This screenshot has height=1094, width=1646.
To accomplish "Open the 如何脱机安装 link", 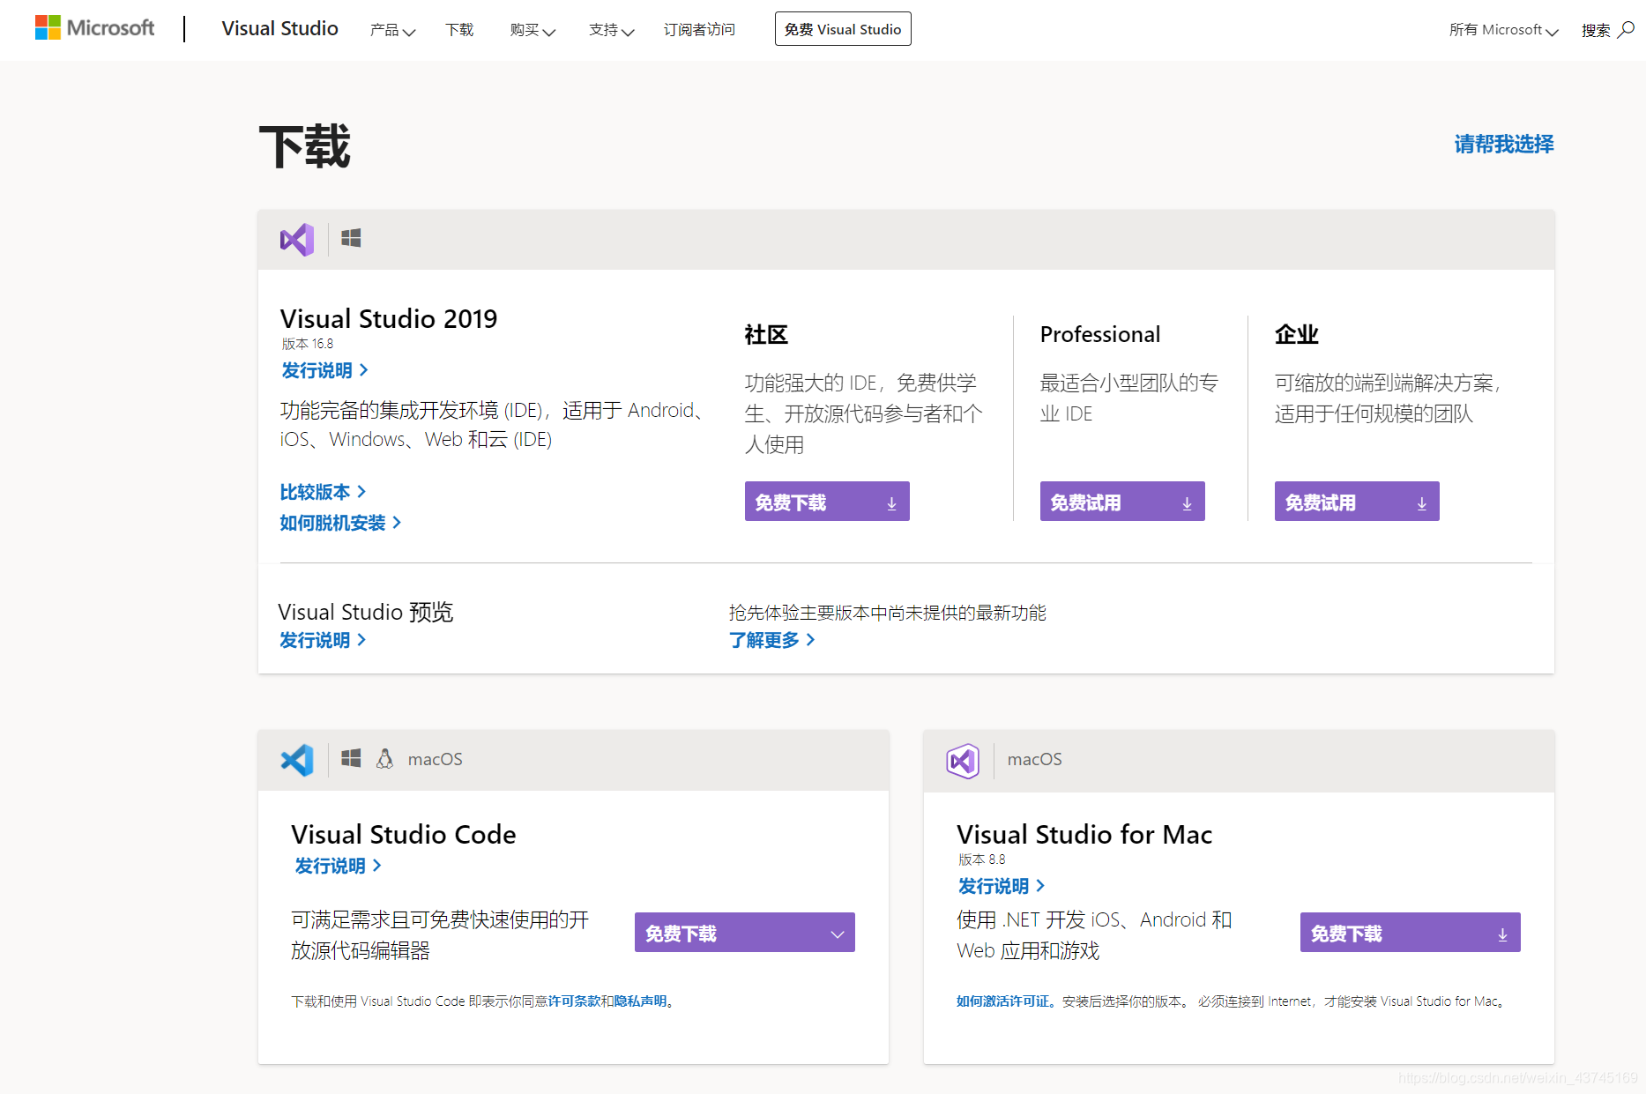I will (x=340, y=523).
